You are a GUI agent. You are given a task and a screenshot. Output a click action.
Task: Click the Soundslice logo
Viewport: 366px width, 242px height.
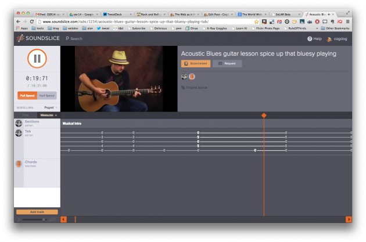tap(38, 38)
